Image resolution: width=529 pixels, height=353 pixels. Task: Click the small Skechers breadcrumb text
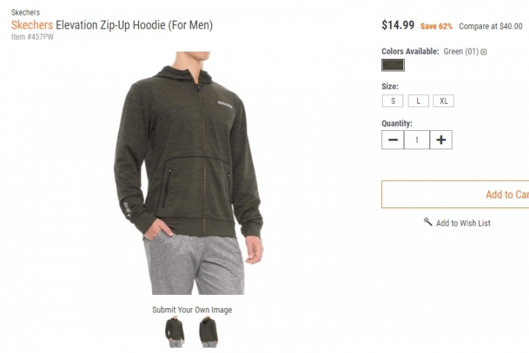(26, 13)
